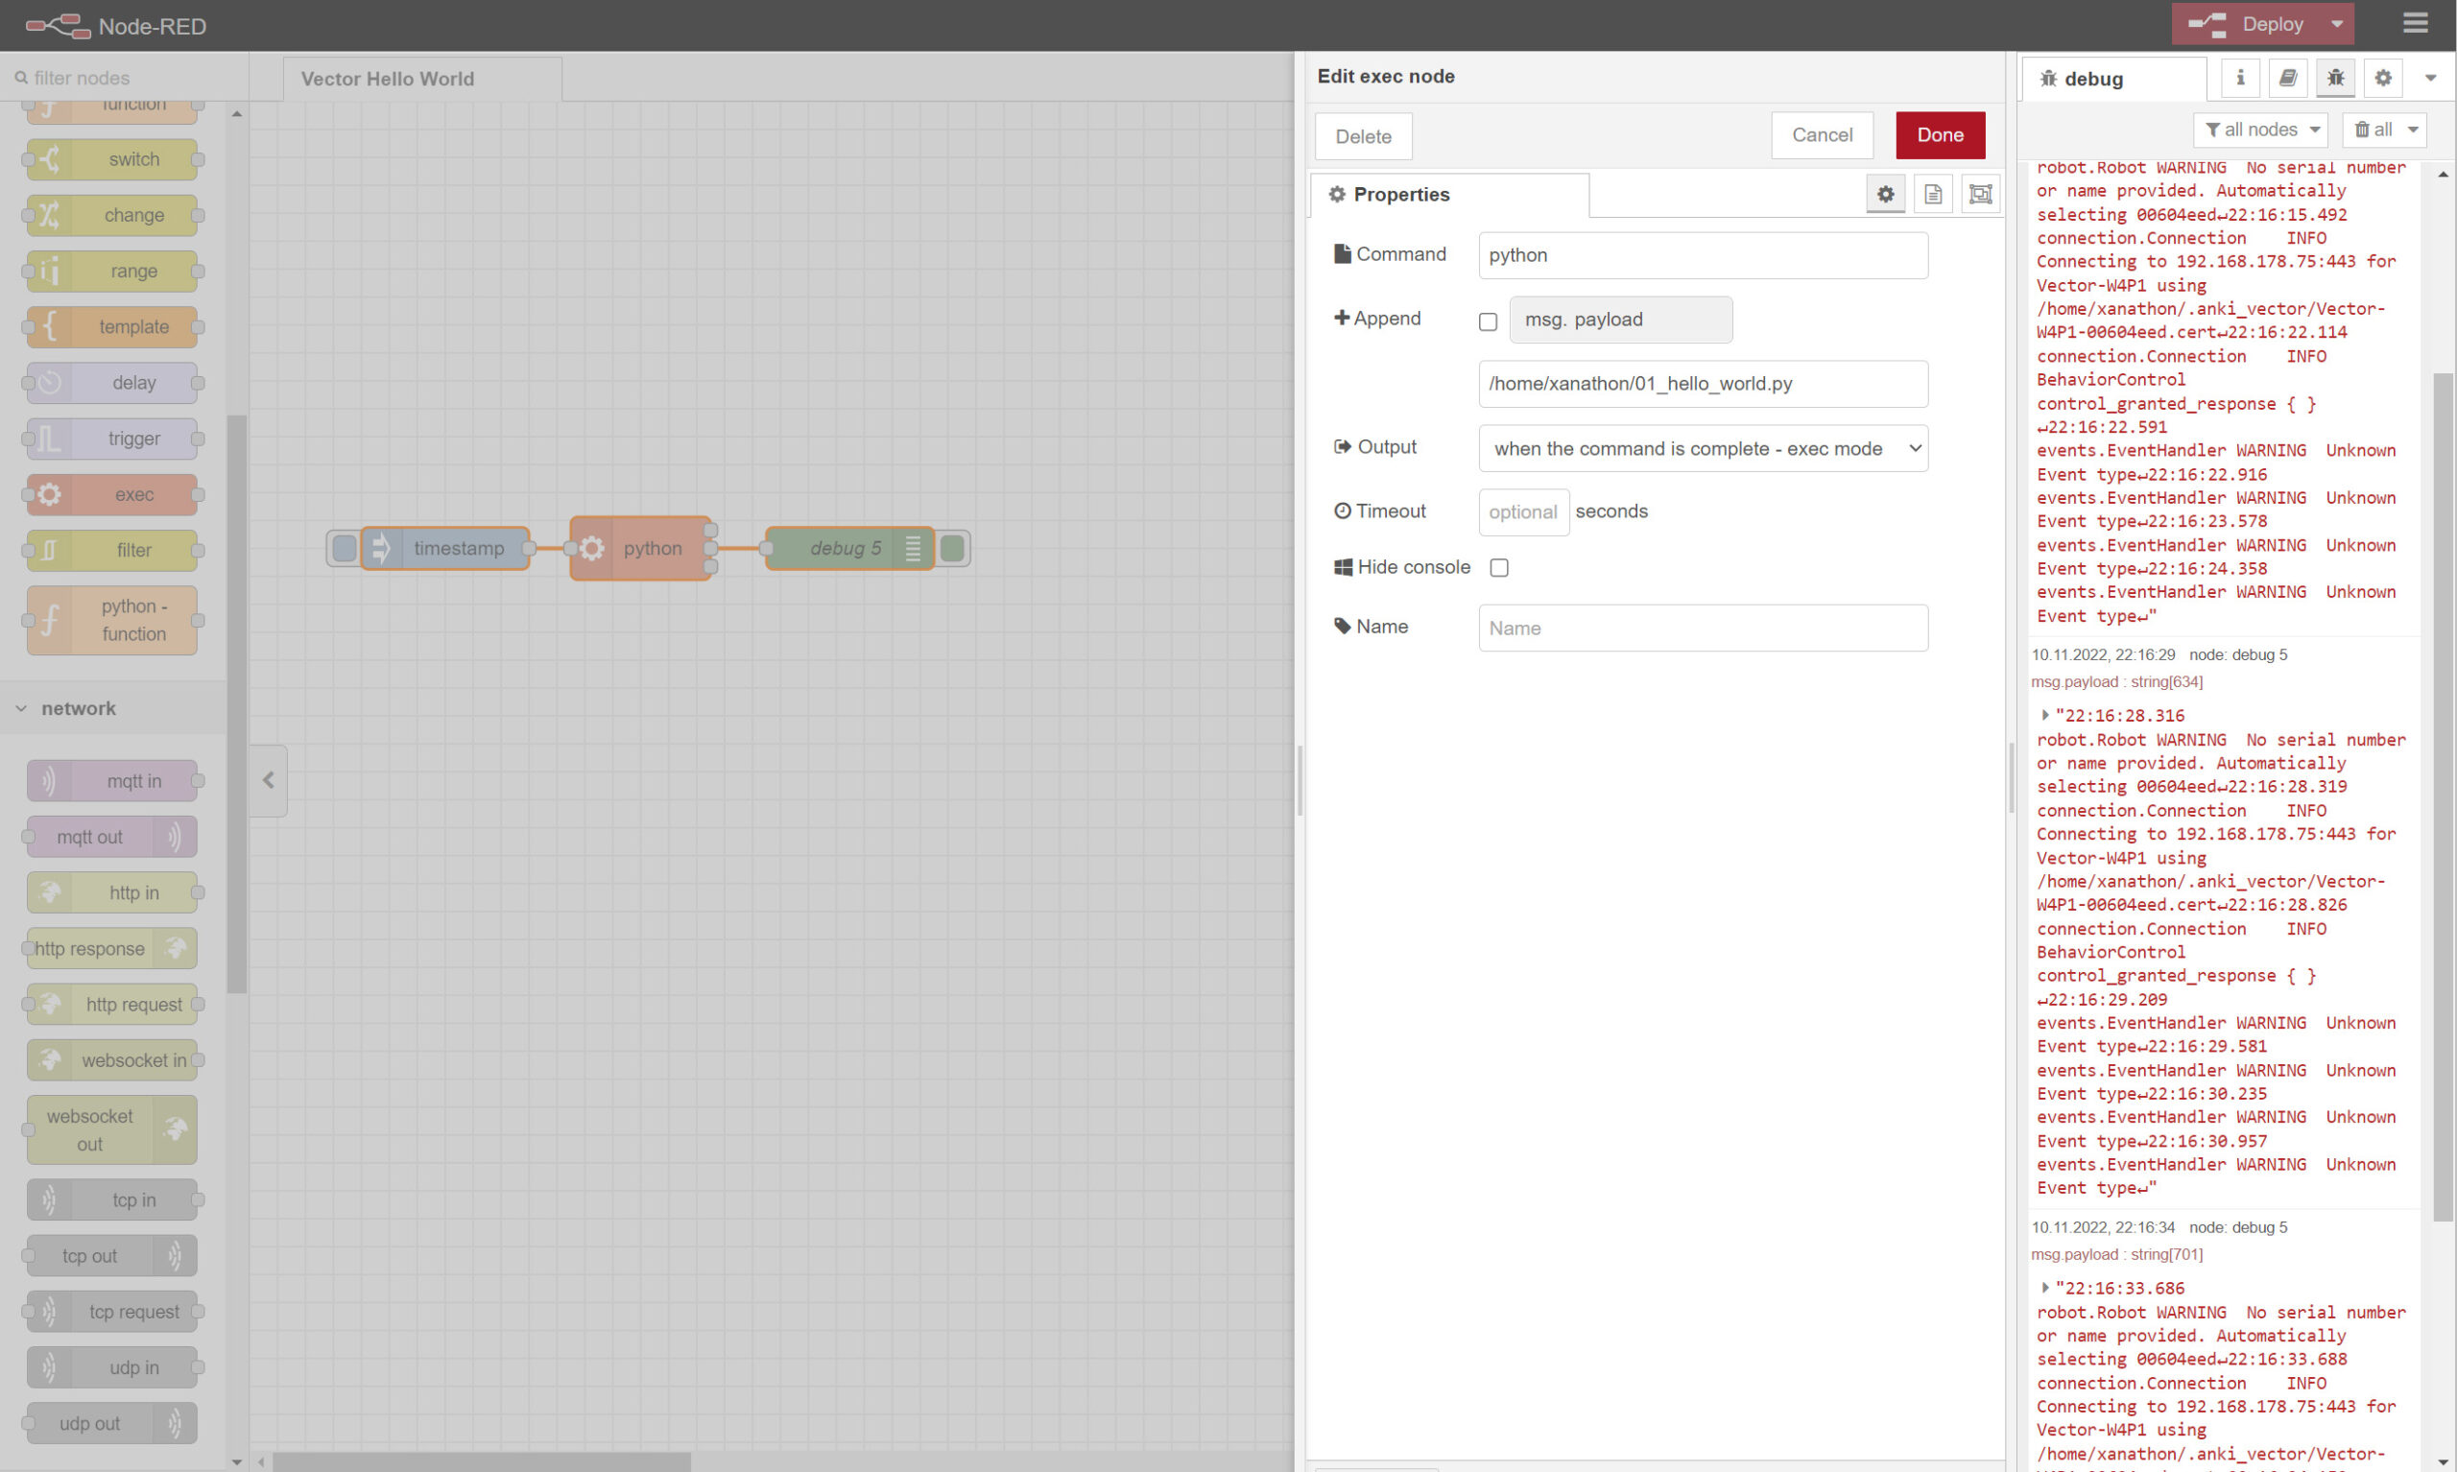
Task: Select the trigger node in palette
Action: click(x=112, y=439)
